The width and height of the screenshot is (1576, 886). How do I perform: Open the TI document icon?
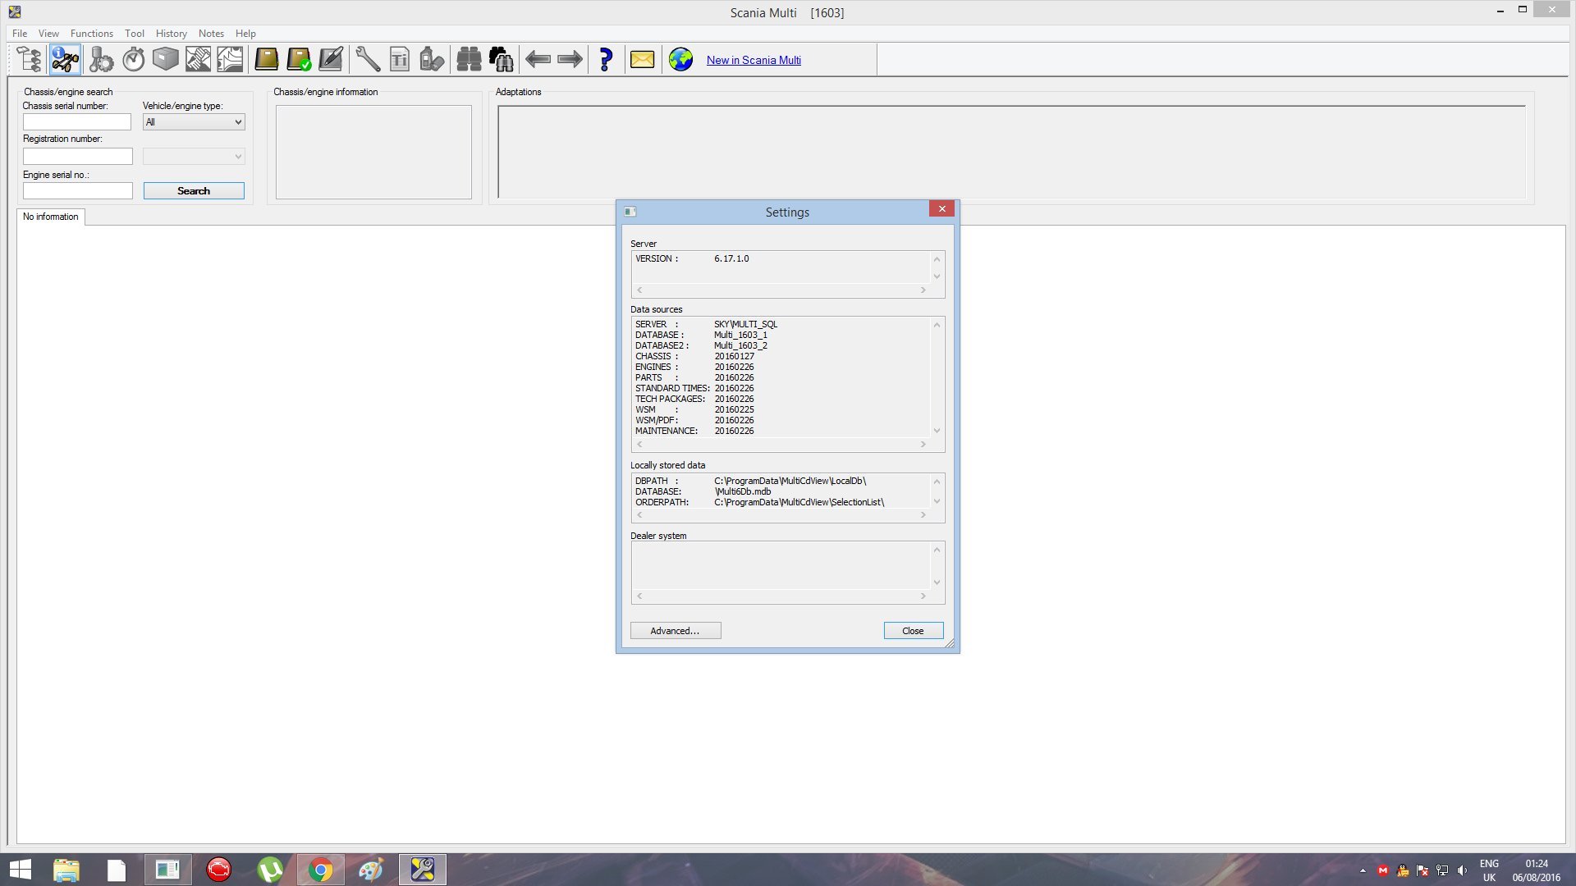[x=400, y=60]
